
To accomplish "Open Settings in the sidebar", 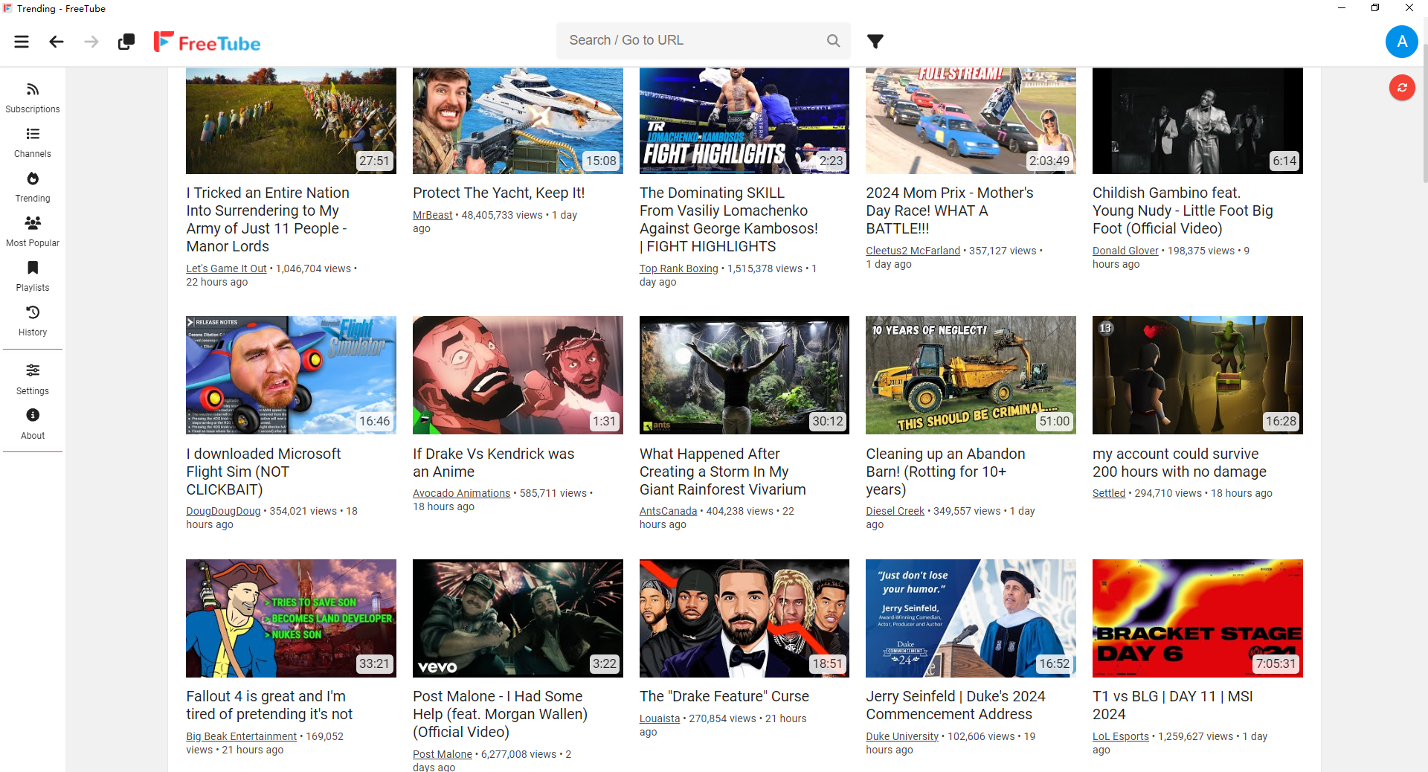I will tap(33, 379).
